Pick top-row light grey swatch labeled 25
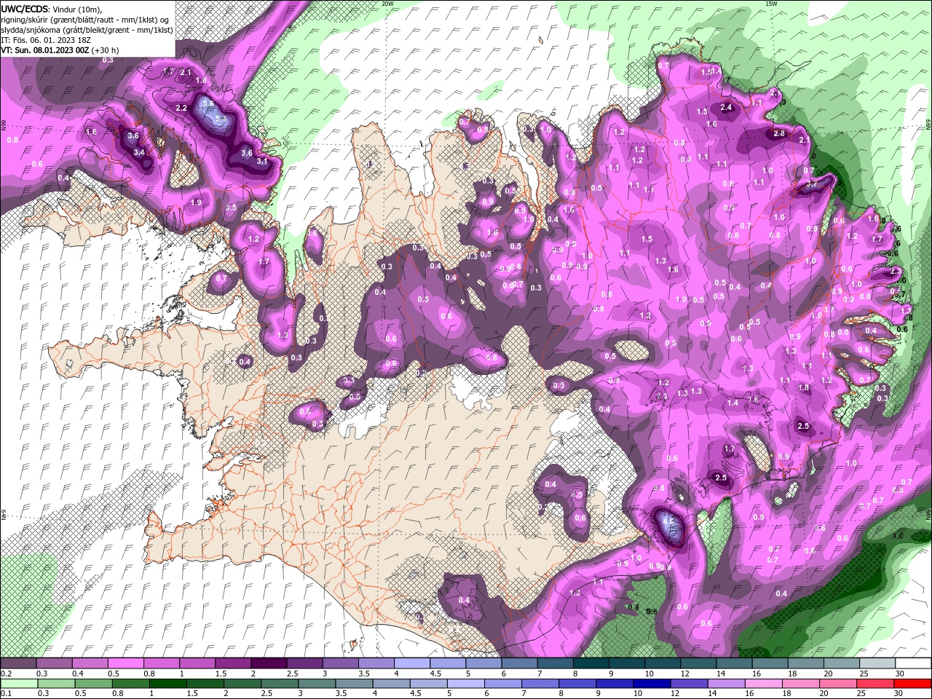The image size is (932, 699). click(877, 663)
